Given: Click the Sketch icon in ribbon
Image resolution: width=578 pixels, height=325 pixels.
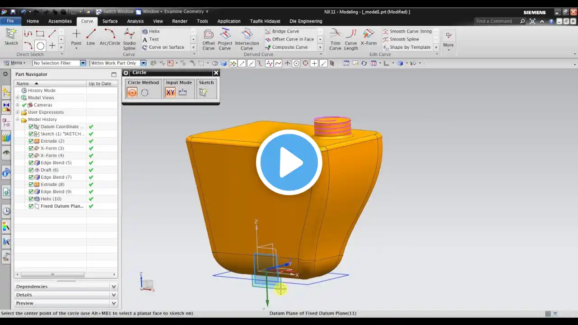Looking at the screenshot, I should pos(11,37).
